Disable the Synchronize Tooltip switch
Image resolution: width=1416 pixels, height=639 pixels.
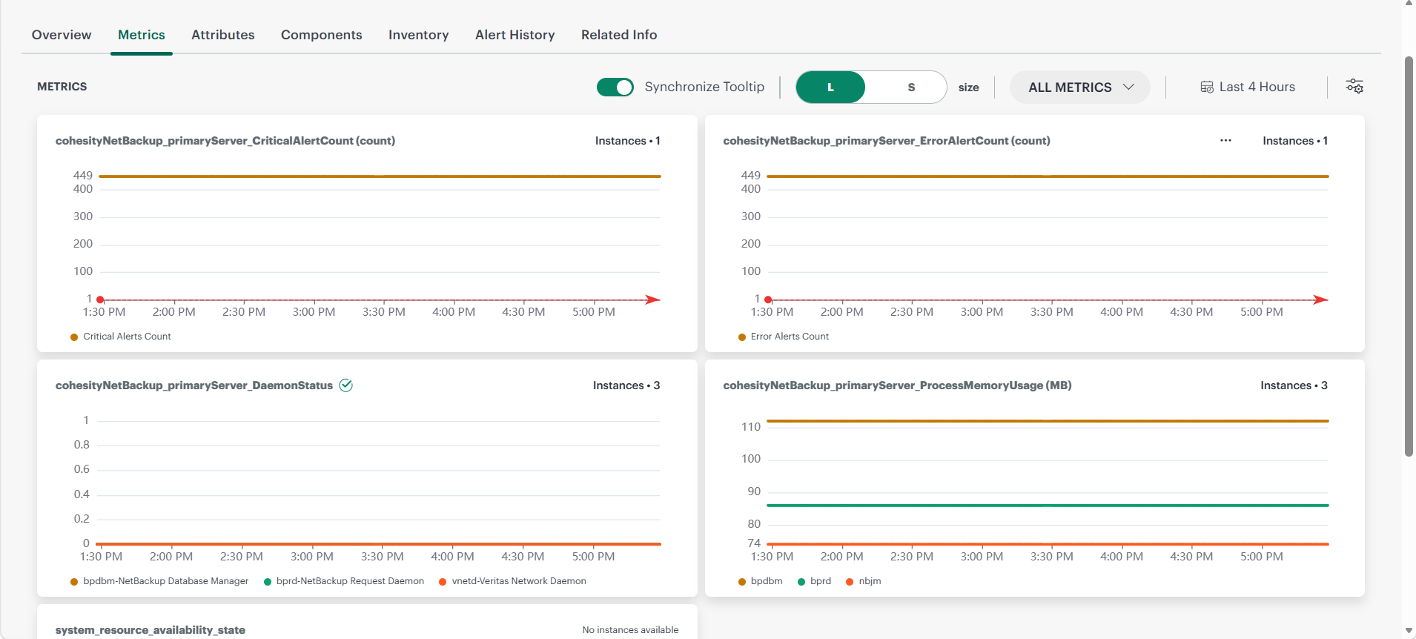pyautogui.click(x=615, y=87)
